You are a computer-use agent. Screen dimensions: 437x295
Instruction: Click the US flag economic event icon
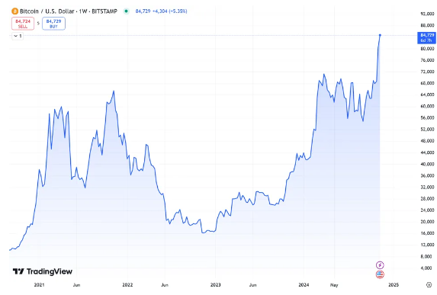pos(380,274)
